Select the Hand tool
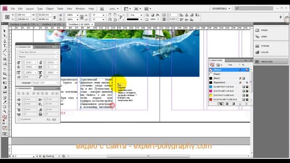 click(x=5, y=107)
